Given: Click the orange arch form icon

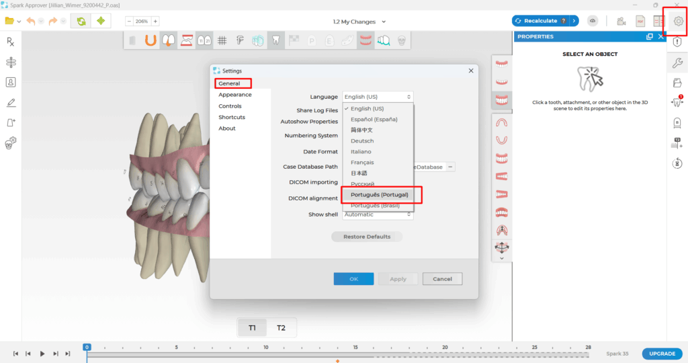Looking at the screenshot, I should point(150,41).
